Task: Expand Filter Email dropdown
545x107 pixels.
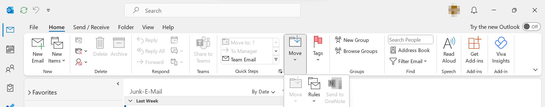Action: click(x=408, y=61)
